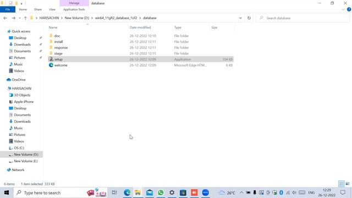Screen dimensions: 352x198
Task: Go forward using the forward arrow
Action: [13, 18]
